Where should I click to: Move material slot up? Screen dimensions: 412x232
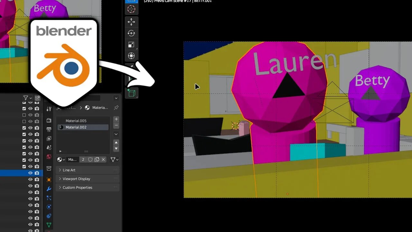click(x=117, y=142)
